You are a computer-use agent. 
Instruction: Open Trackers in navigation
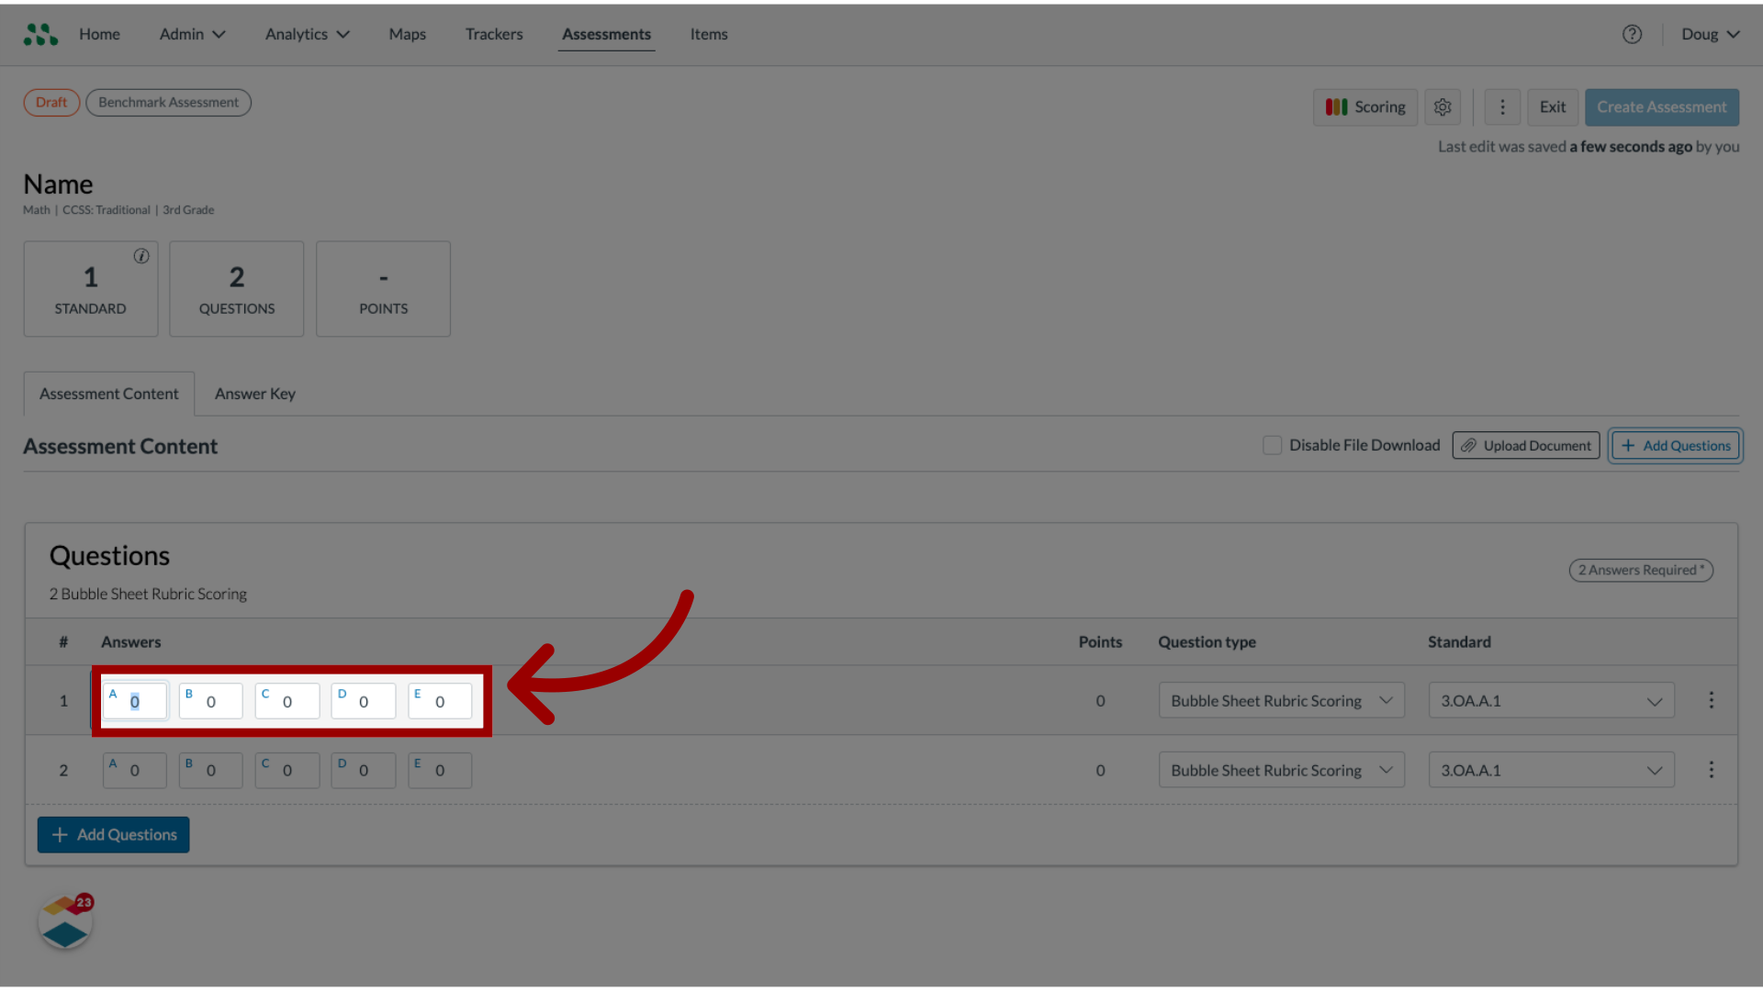click(494, 34)
